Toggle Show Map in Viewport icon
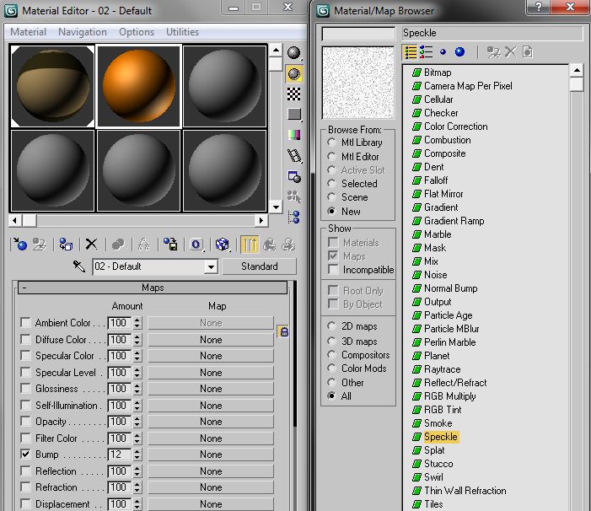Image resolution: width=591 pixels, height=511 pixels. [x=223, y=245]
